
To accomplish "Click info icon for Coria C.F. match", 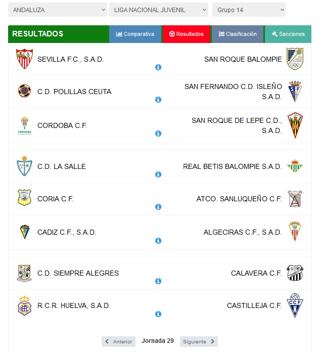I will [x=158, y=207].
